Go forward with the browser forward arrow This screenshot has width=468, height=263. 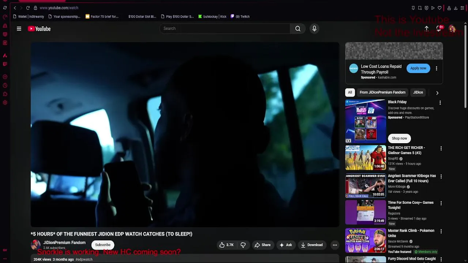[x=21, y=8]
